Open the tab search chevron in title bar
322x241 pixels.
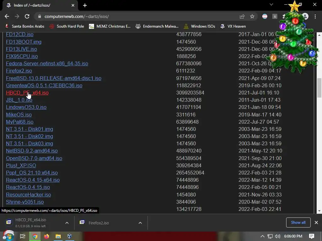coord(271,4)
